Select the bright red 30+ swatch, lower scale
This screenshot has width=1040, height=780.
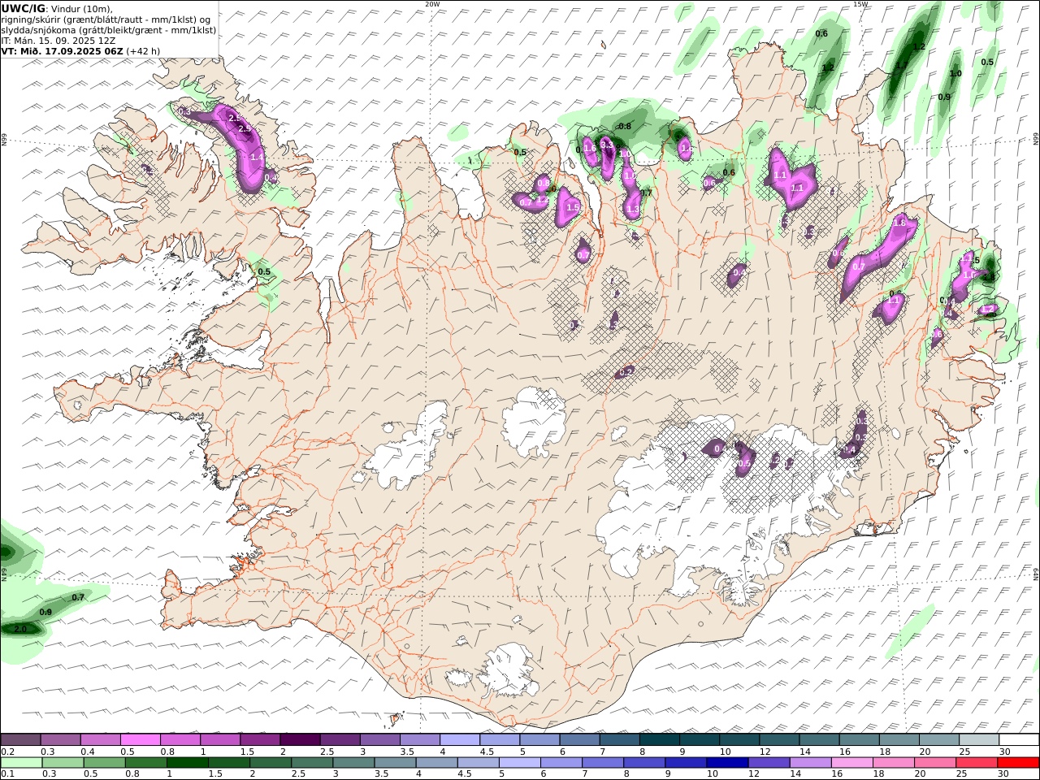pos(1017,762)
